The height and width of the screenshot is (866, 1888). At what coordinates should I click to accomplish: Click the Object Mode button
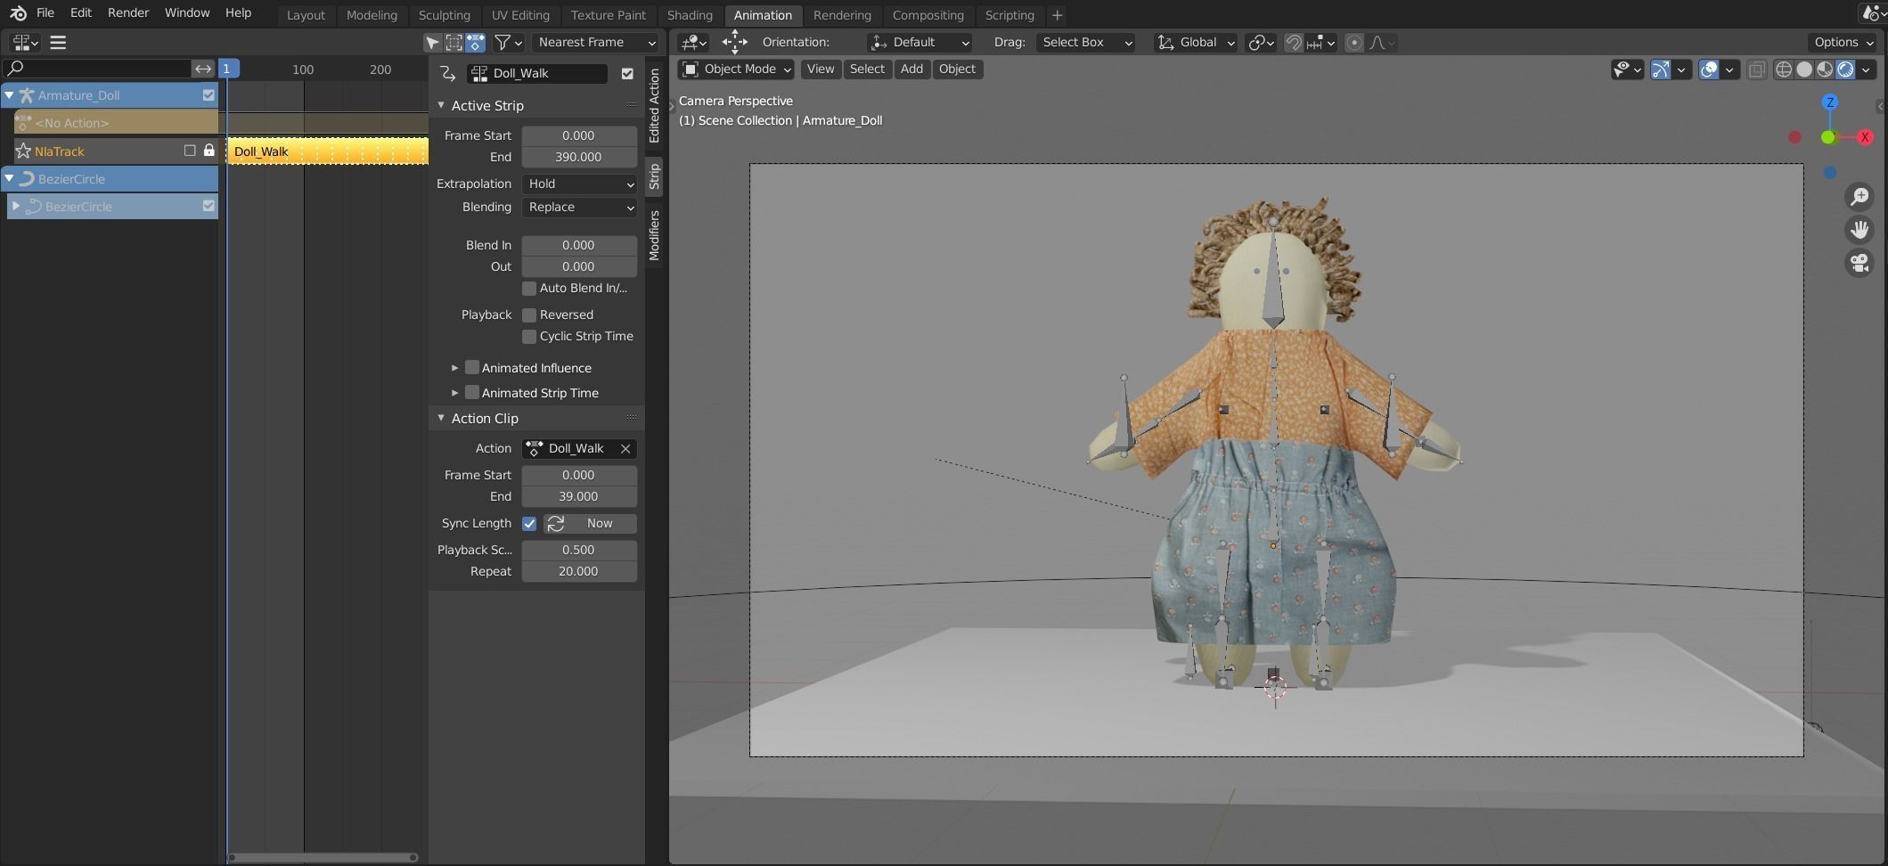(735, 69)
